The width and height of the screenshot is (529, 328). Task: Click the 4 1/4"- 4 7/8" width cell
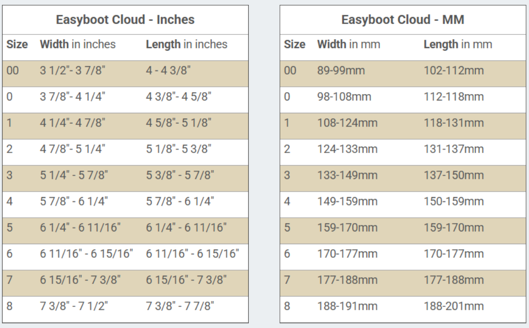click(72, 123)
